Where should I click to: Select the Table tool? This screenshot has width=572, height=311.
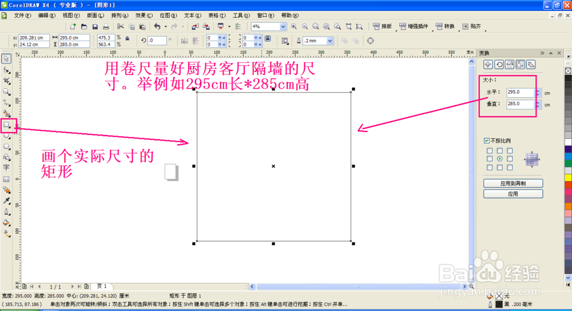pyautogui.click(x=6, y=179)
